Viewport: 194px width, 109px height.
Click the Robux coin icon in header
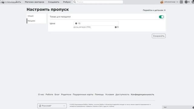point(186,2)
